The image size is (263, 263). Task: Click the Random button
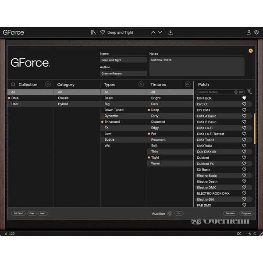coord(230,213)
